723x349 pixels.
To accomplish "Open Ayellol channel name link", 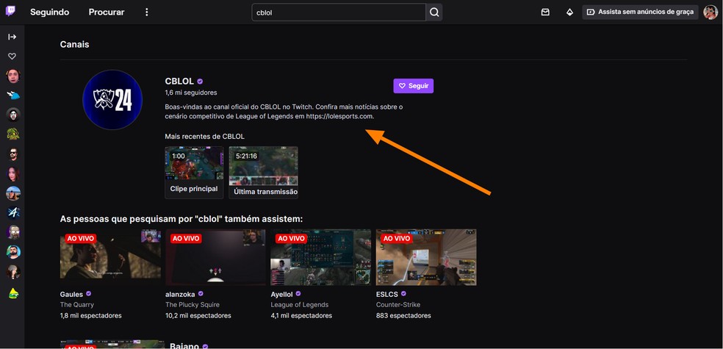I will (x=281, y=294).
